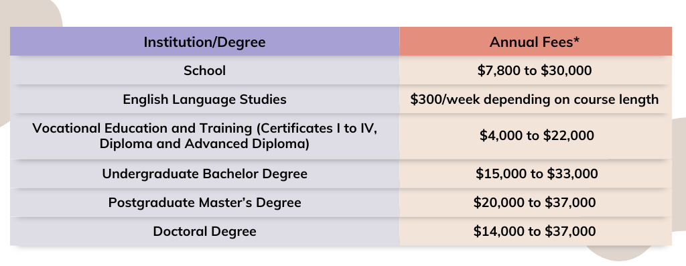Image resolution: width=686 pixels, height=266 pixels.
Task: Select the English Language Studies row
Action: tap(204, 99)
